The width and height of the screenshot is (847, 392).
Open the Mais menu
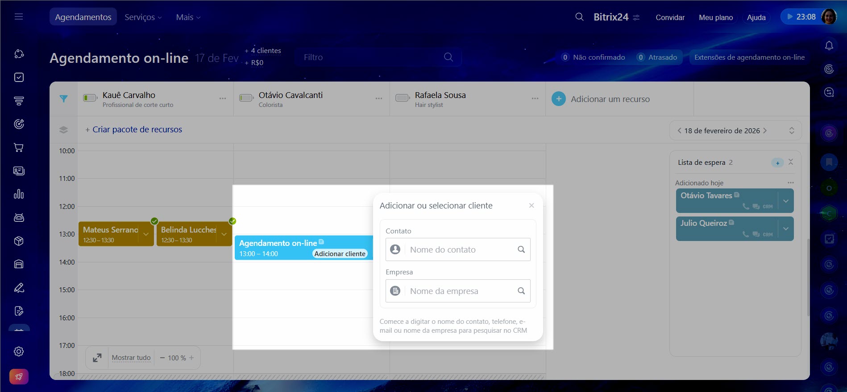(188, 17)
